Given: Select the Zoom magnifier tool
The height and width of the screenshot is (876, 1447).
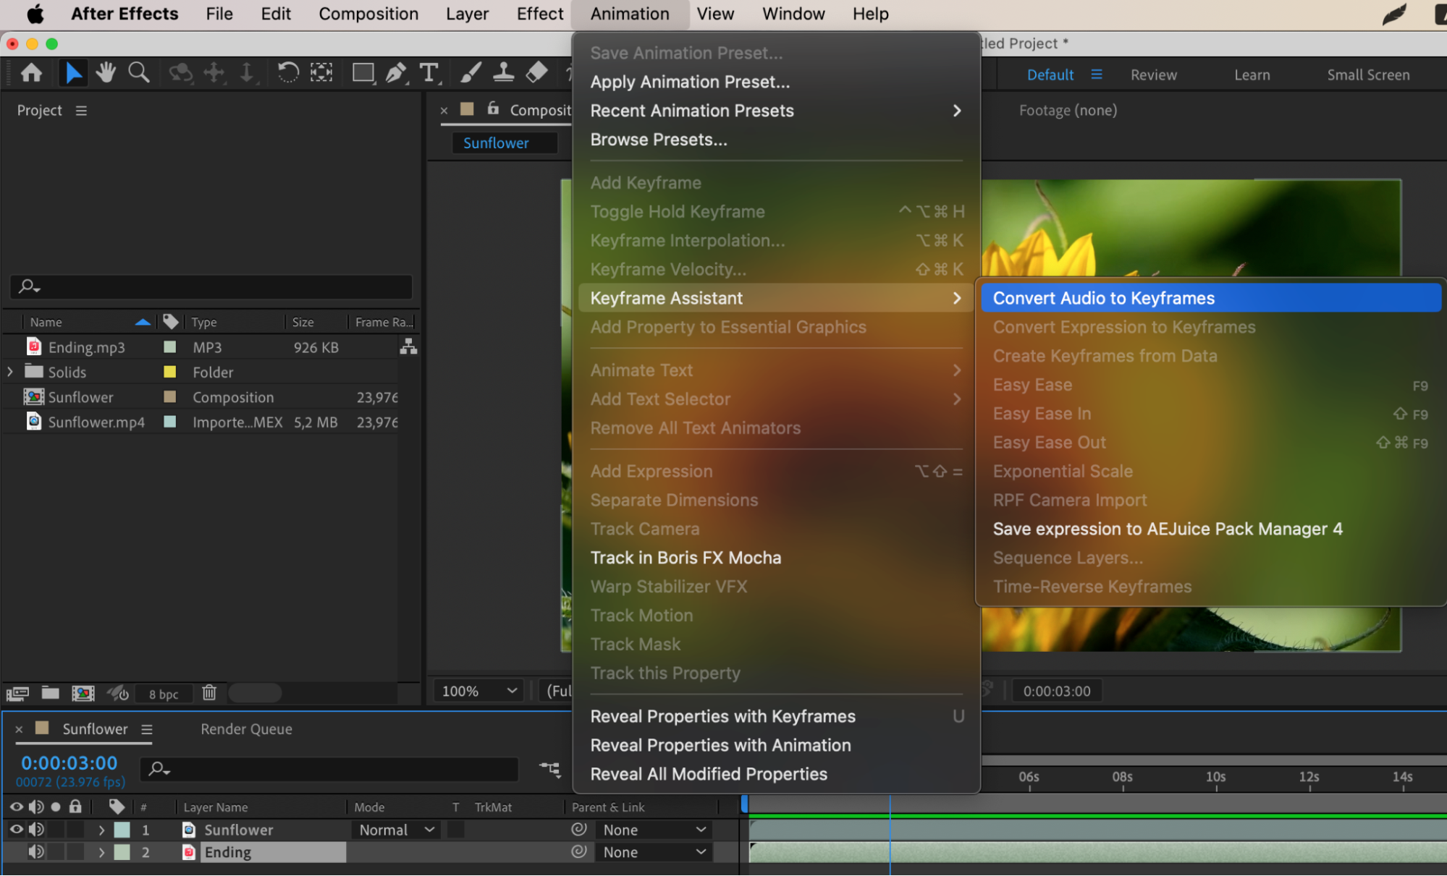Looking at the screenshot, I should click(138, 72).
